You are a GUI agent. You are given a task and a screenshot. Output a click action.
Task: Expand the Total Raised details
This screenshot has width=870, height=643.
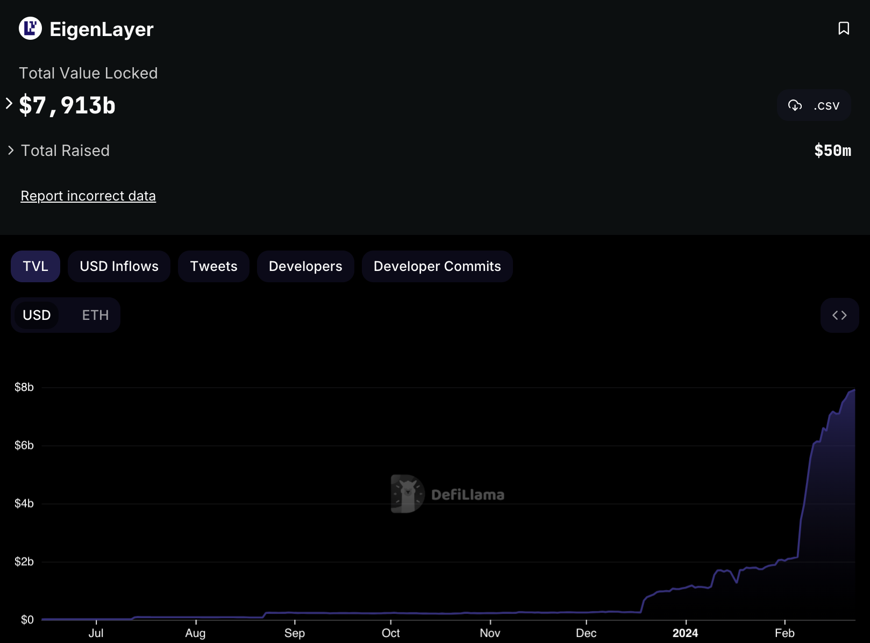tap(11, 151)
